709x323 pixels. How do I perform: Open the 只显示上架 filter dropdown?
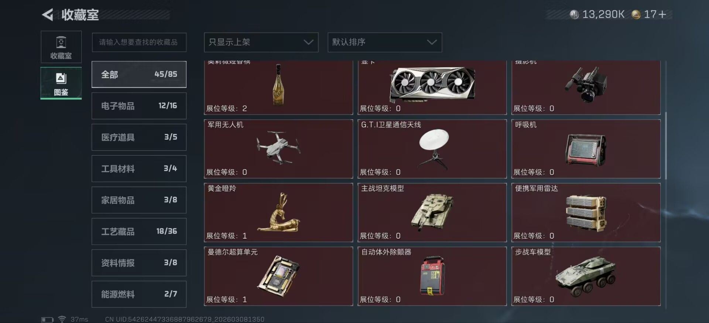tap(261, 42)
